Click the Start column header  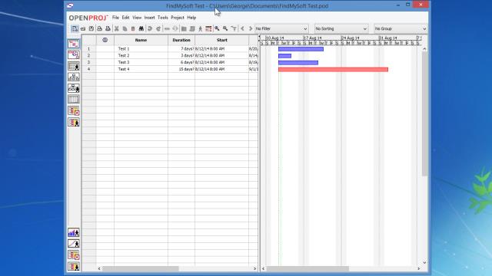pyautogui.click(x=222, y=40)
